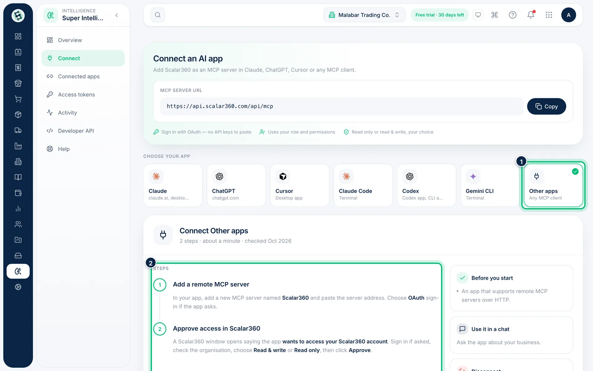
Task: Open the delivery truck icon in sidebar
Action: click(18, 130)
